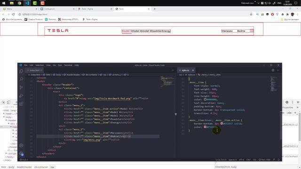Click the Chrome profile avatar
Viewport: 301px width, 169px height.
[293, 15]
